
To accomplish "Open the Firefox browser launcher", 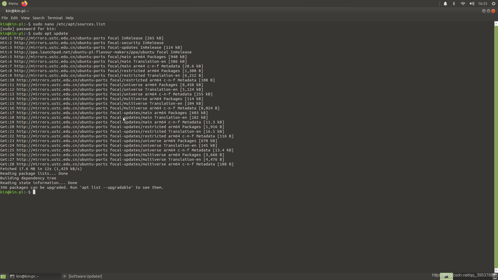I will 24,4.
